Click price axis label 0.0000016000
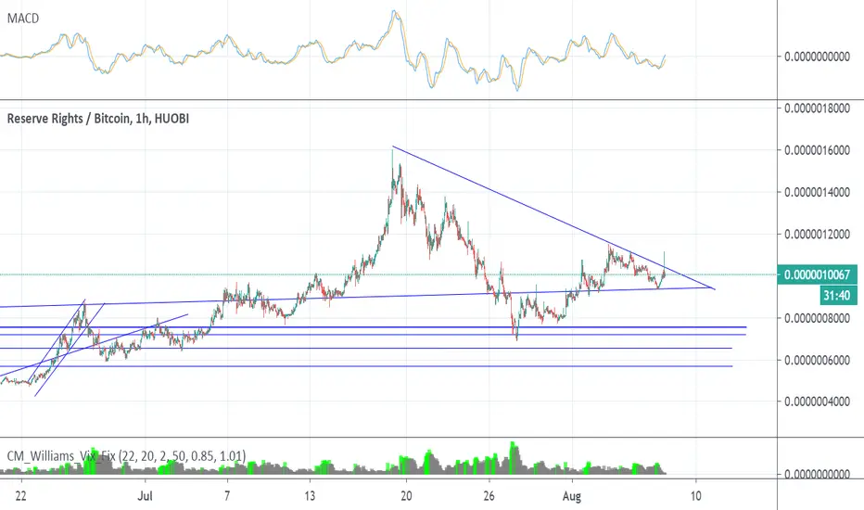This screenshot has width=864, height=510. point(817,150)
